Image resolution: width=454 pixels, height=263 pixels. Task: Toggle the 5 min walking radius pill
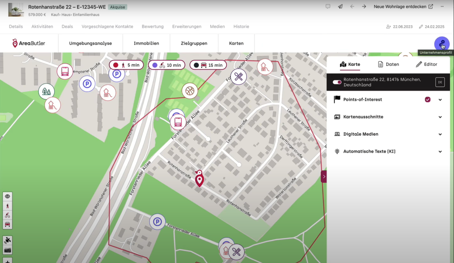(x=126, y=65)
